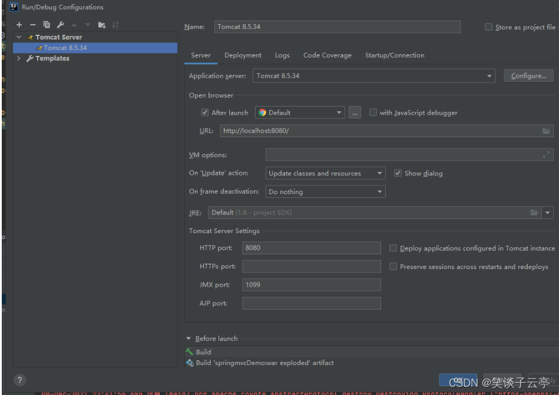Click the IntelliJ logo in title bar
The image size is (559, 395).
(x=14, y=6)
